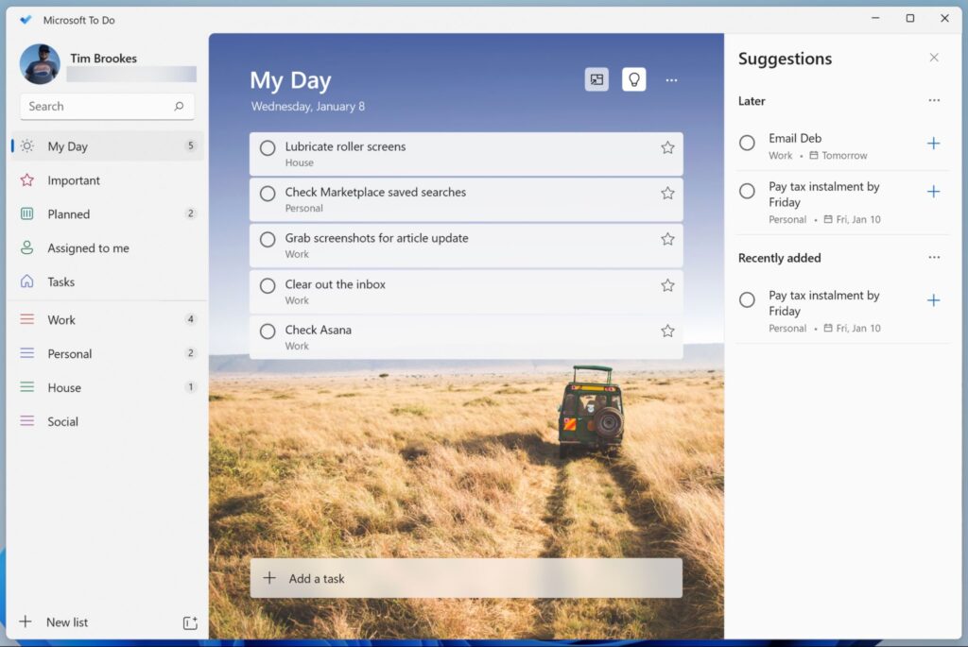Open the Personal list
Image resolution: width=968 pixels, height=647 pixels.
tap(108, 353)
